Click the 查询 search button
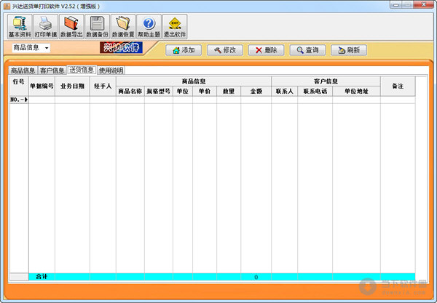 click(307, 50)
